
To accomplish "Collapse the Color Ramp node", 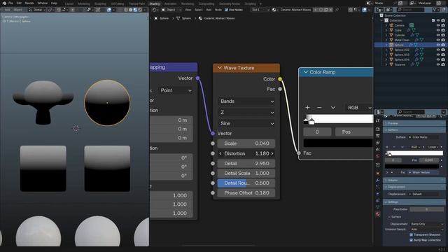I will (305, 72).
